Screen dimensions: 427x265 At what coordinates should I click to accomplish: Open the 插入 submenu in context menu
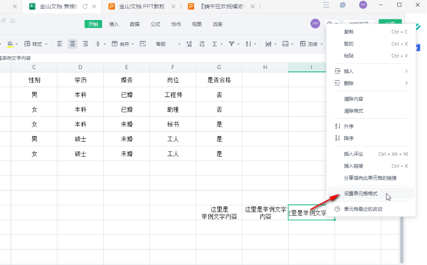(x=372, y=71)
